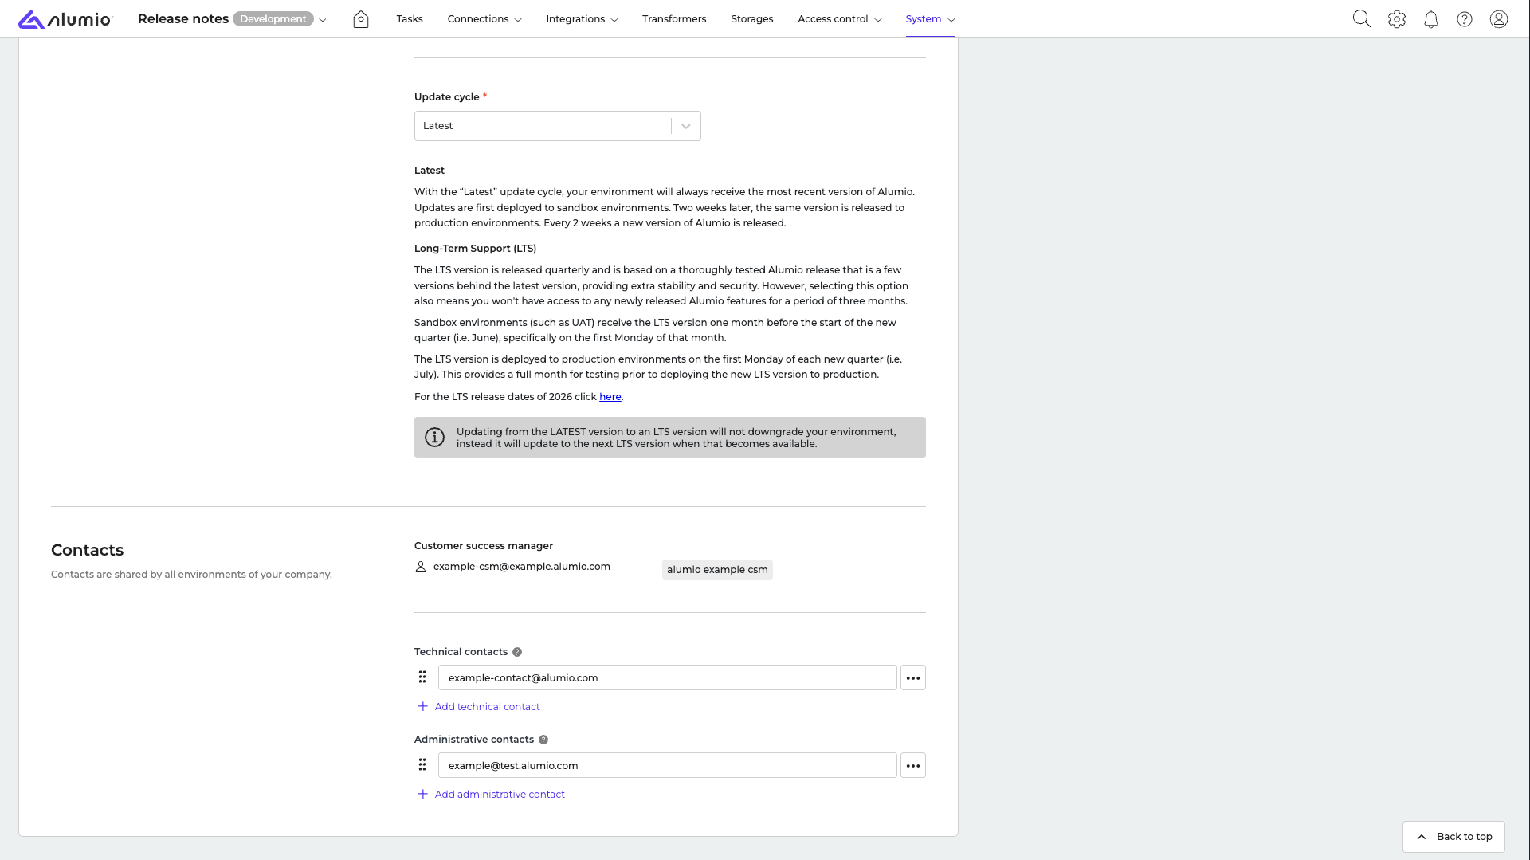The height and width of the screenshot is (860, 1530).
Task: Open the notifications bell
Action: 1431,19
